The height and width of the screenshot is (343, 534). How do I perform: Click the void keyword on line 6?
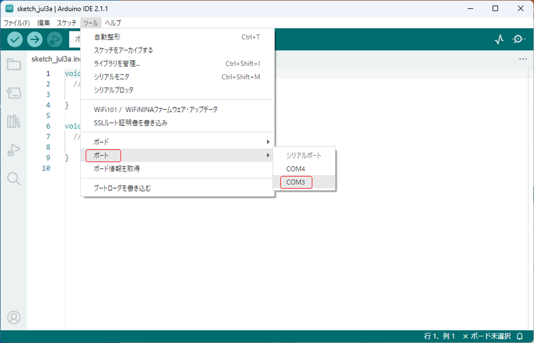[72, 126]
